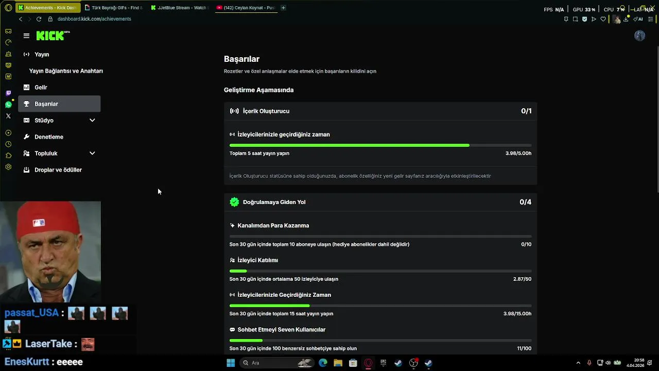Open History clock icon in sidebar
The width and height of the screenshot is (659, 371).
[x=8, y=144]
